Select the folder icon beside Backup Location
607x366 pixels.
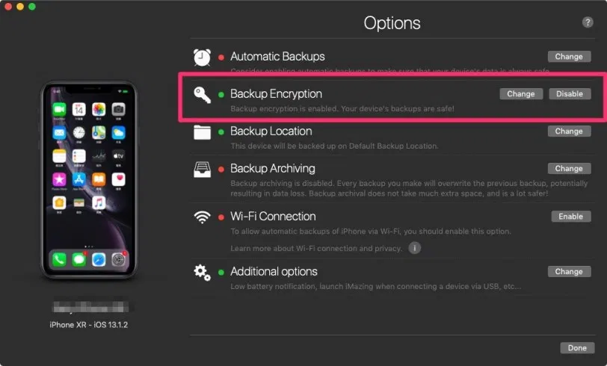pyautogui.click(x=202, y=132)
